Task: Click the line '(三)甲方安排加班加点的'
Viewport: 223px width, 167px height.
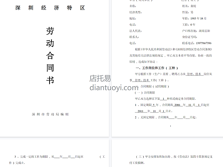Action: click(174, 157)
